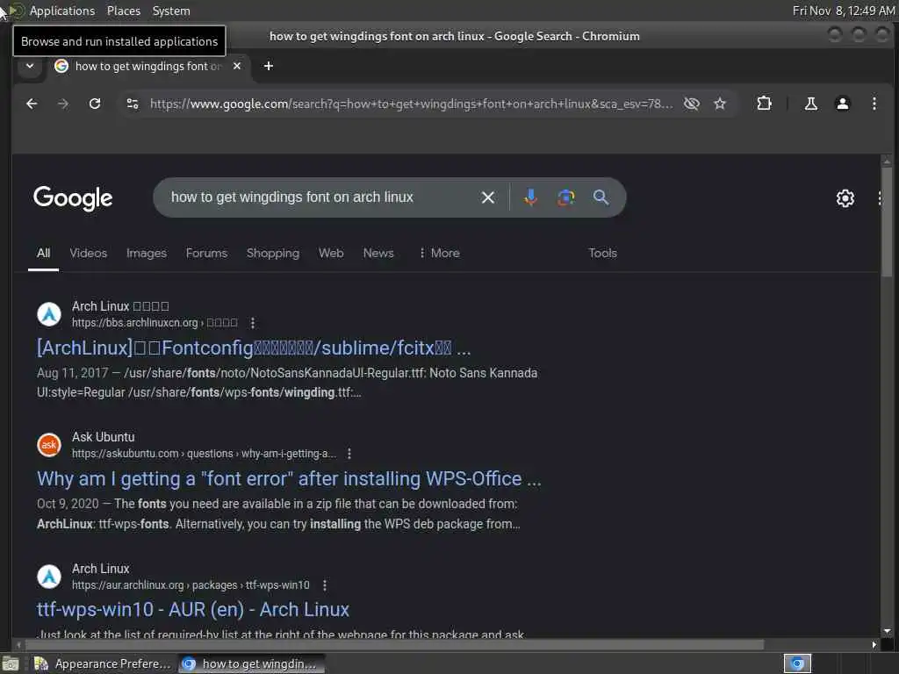This screenshot has height=674, width=899.
Task: Click the Ask Ubuntu favicon
Action: point(49,445)
